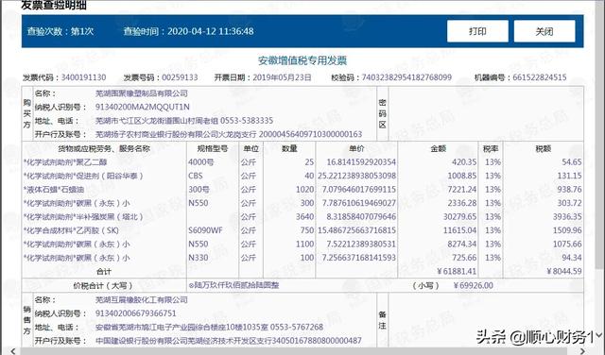Click the seller taxpayer ID 913402006679366751
Screen dimensions: 605x355
click(x=136, y=313)
